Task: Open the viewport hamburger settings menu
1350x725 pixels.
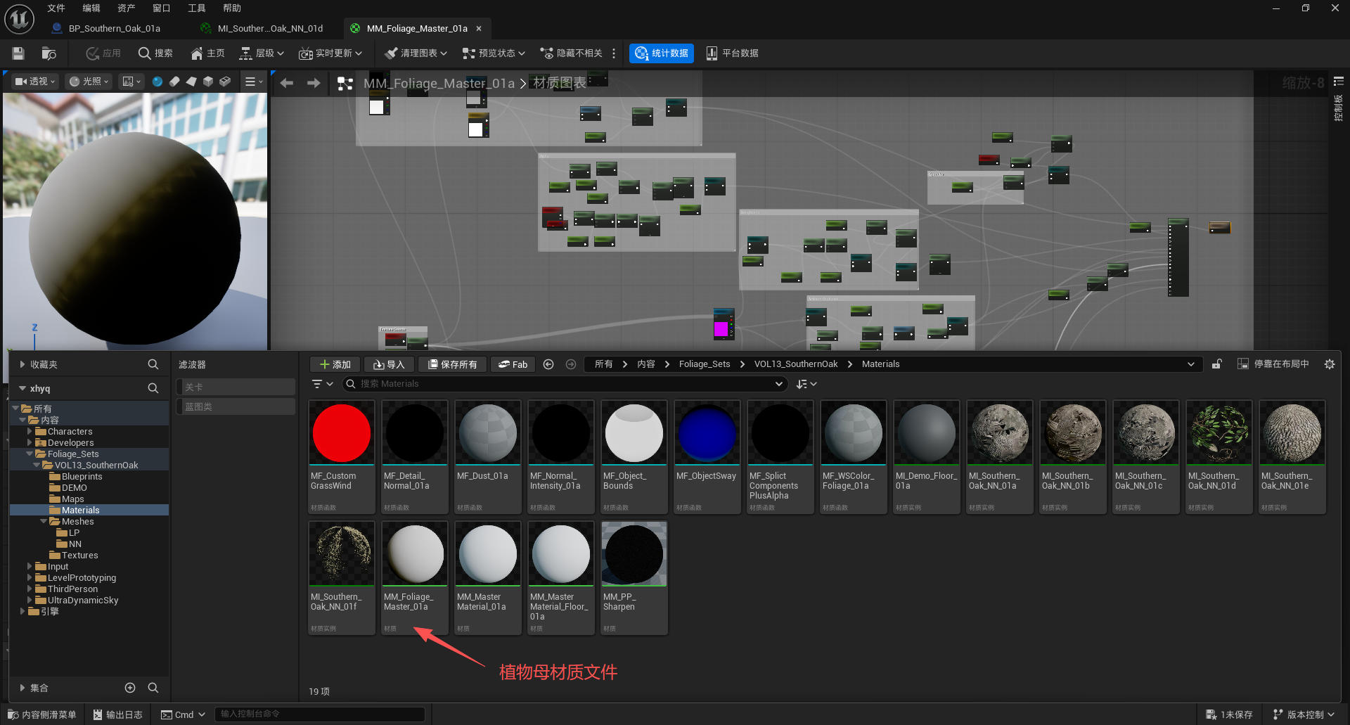Action: pyautogui.click(x=253, y=82)
